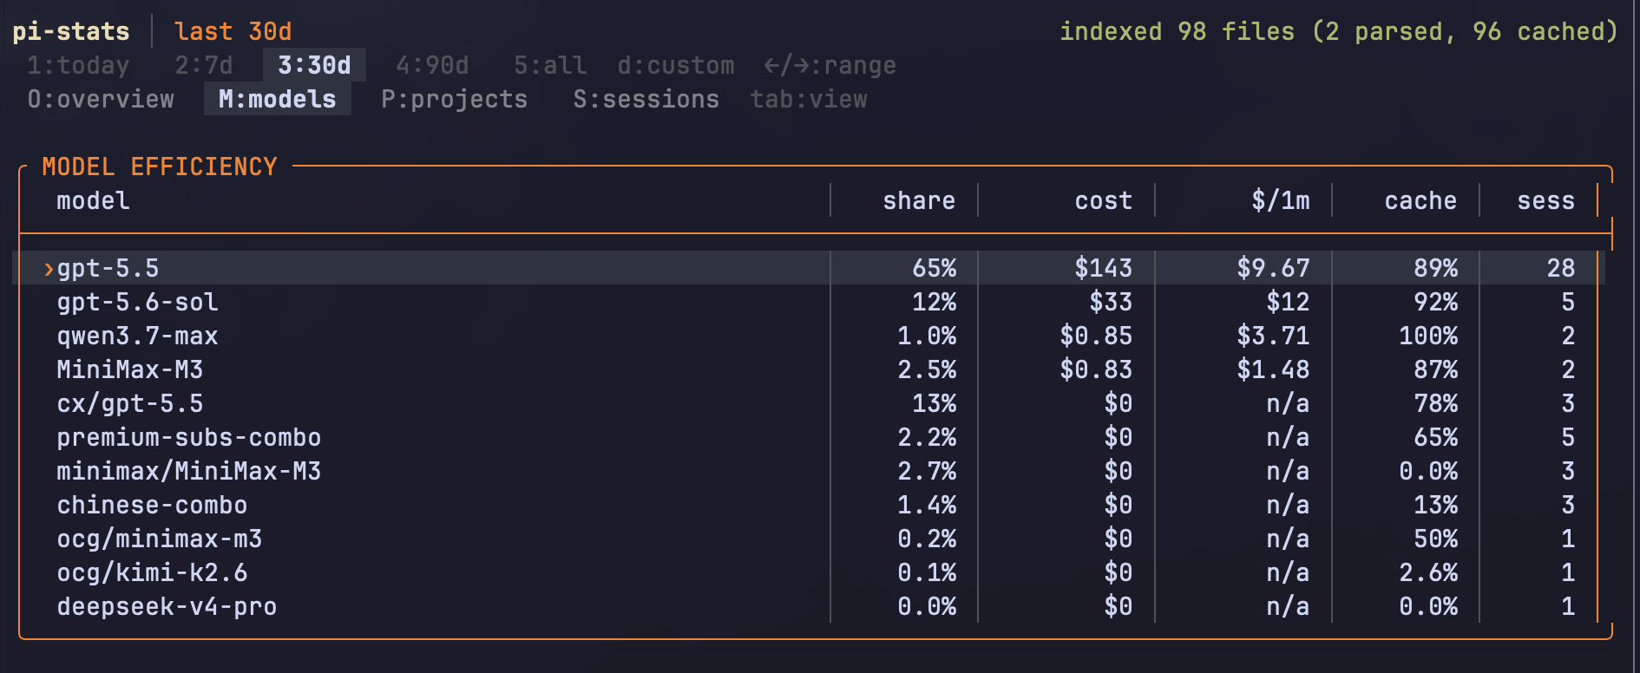
Task: Select the 1:today time range
Action: click(x=78, y=65)
